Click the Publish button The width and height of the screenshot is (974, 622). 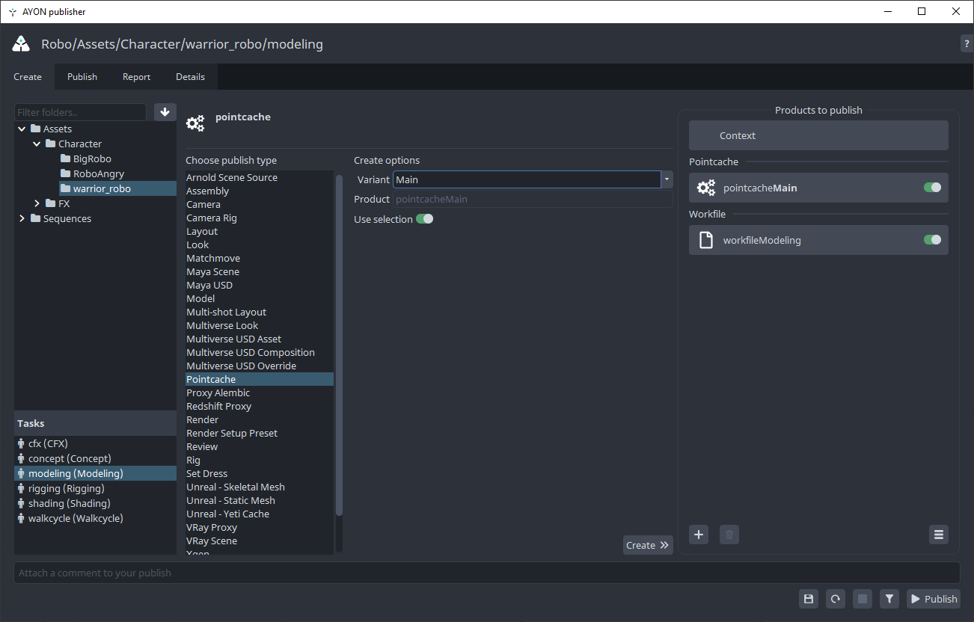[933, 599]
